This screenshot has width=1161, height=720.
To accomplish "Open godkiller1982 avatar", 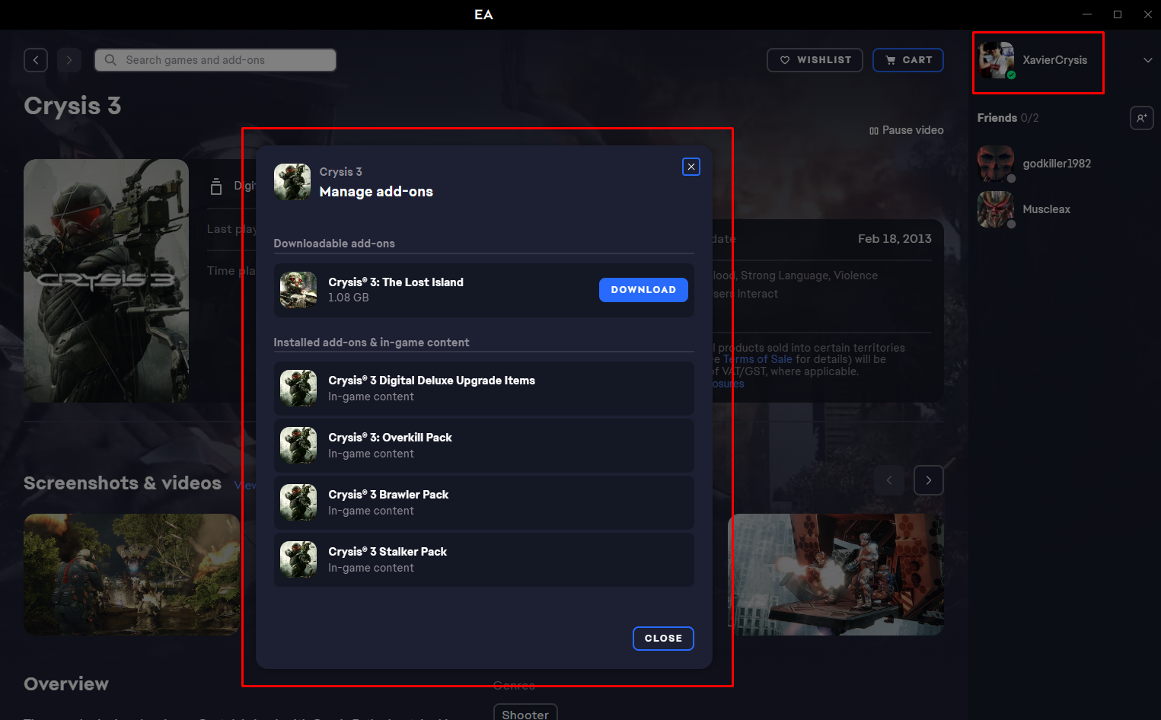I will coord(996,164).
